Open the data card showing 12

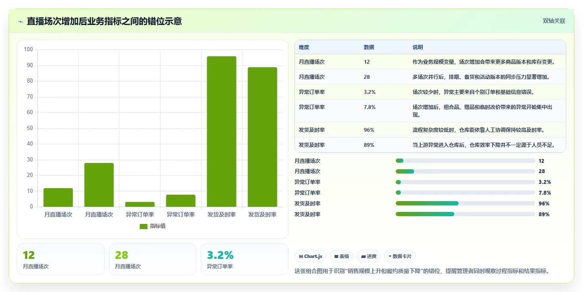[61, 259]
